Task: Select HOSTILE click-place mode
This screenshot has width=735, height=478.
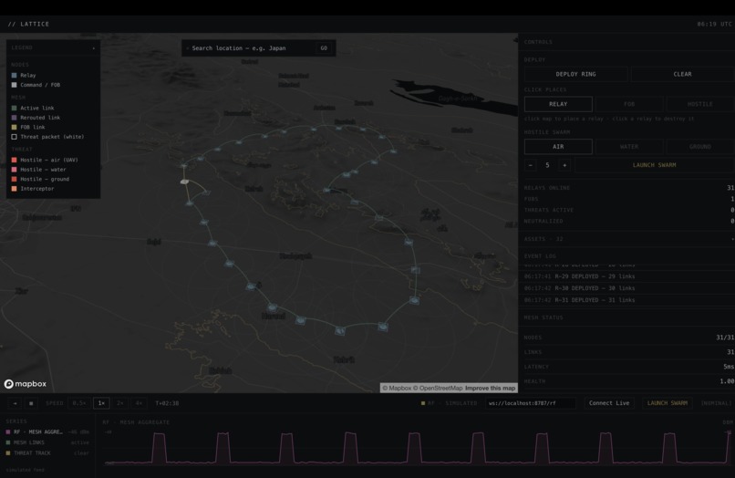Action: click(x=699, y=104)
